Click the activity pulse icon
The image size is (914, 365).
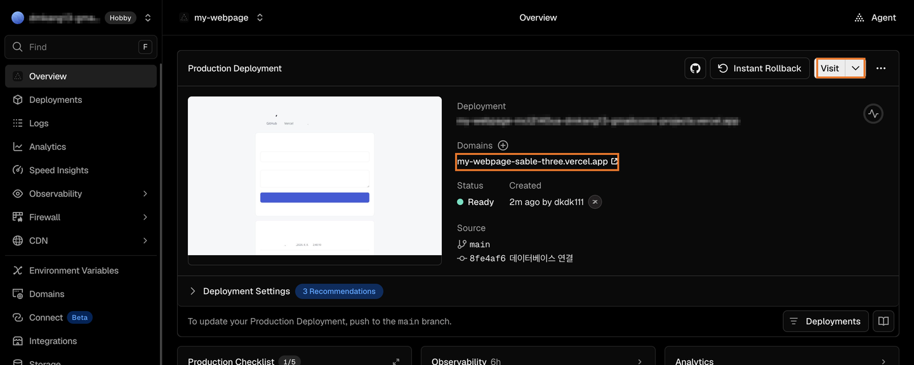tap(873, 114)
